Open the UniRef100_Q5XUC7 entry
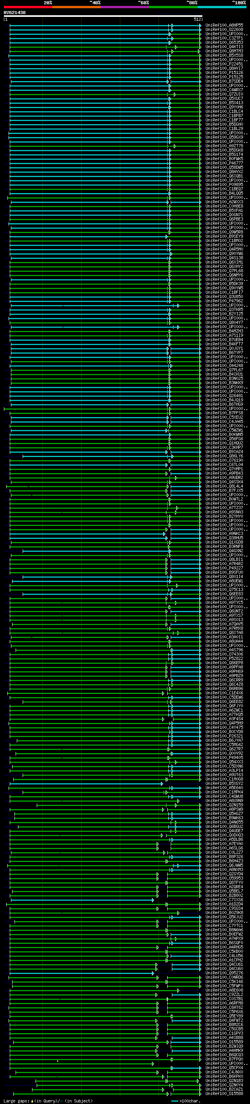The image size is (250, 1104). 224,99
